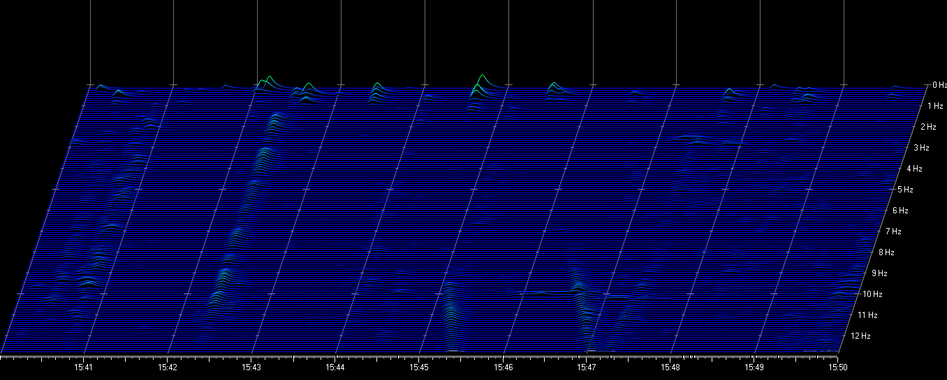Screen dimensions: 947x380
Task: Click the 15:46 time axis label
Action: [503, 367]
